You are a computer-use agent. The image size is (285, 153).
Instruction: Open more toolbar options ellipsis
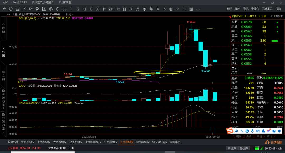tap(198, 9)
